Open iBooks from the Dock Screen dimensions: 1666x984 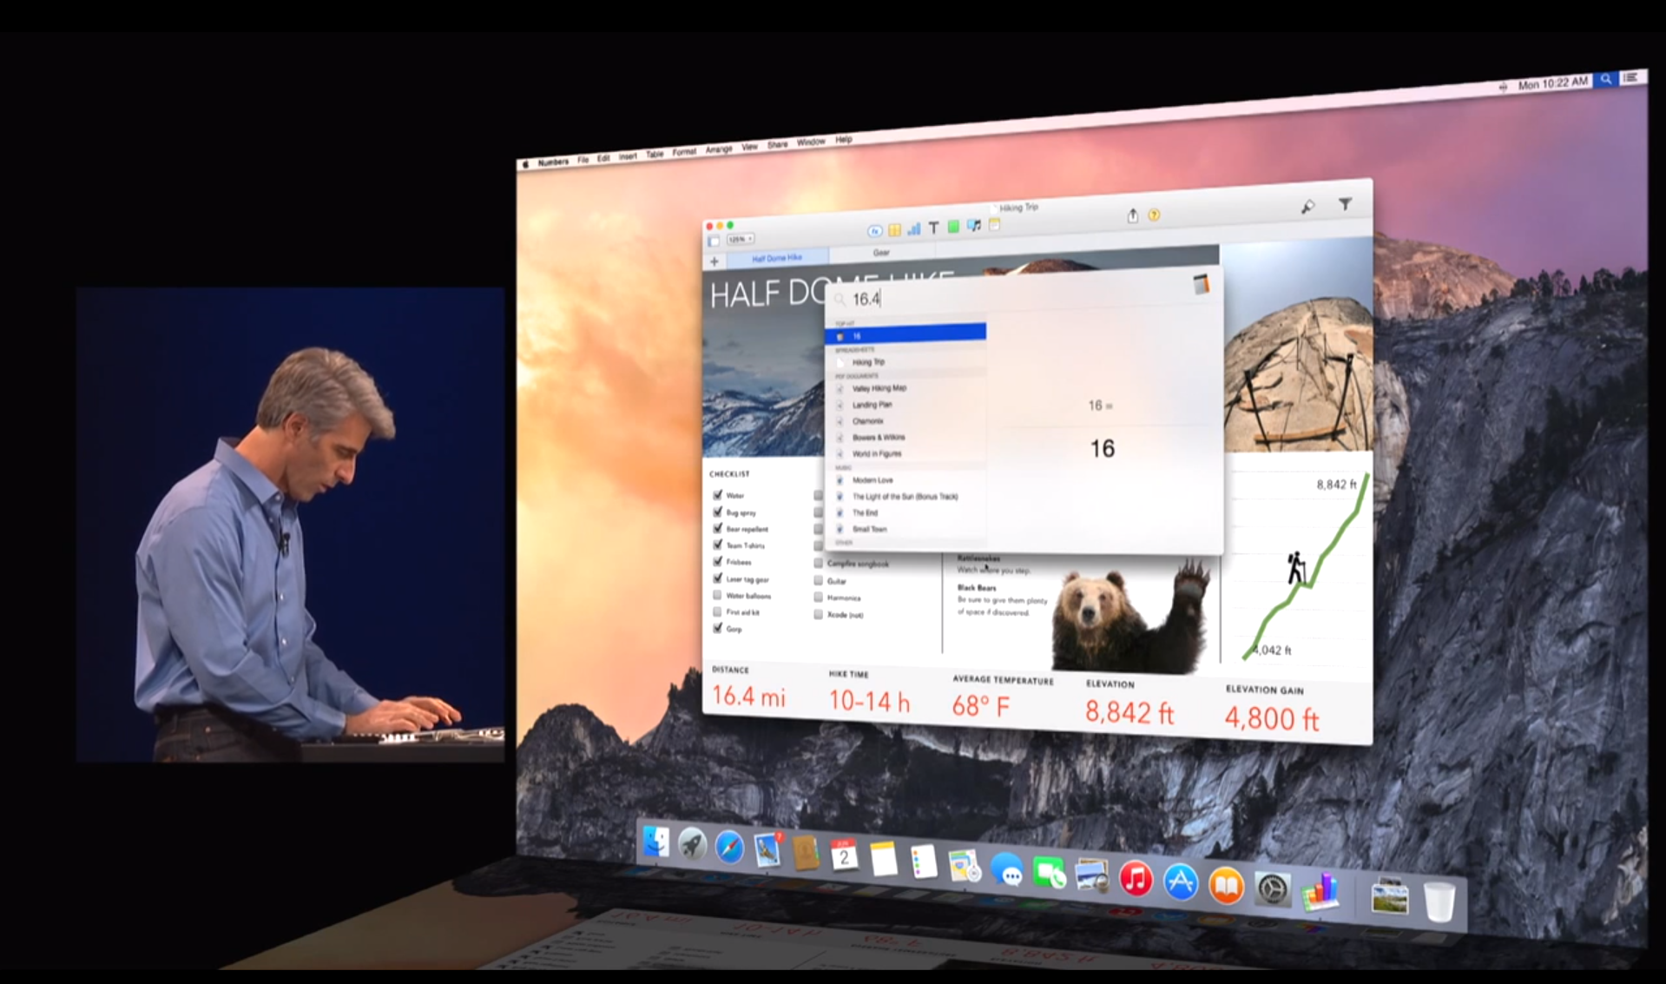click(x=1226, y=887)
